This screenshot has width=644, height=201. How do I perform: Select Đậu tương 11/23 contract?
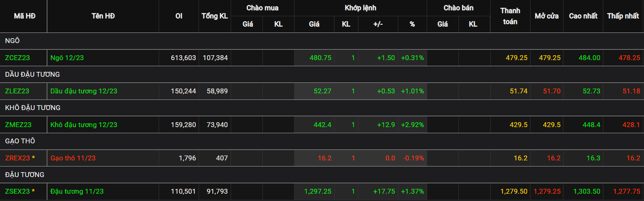[x=77, y=191]
